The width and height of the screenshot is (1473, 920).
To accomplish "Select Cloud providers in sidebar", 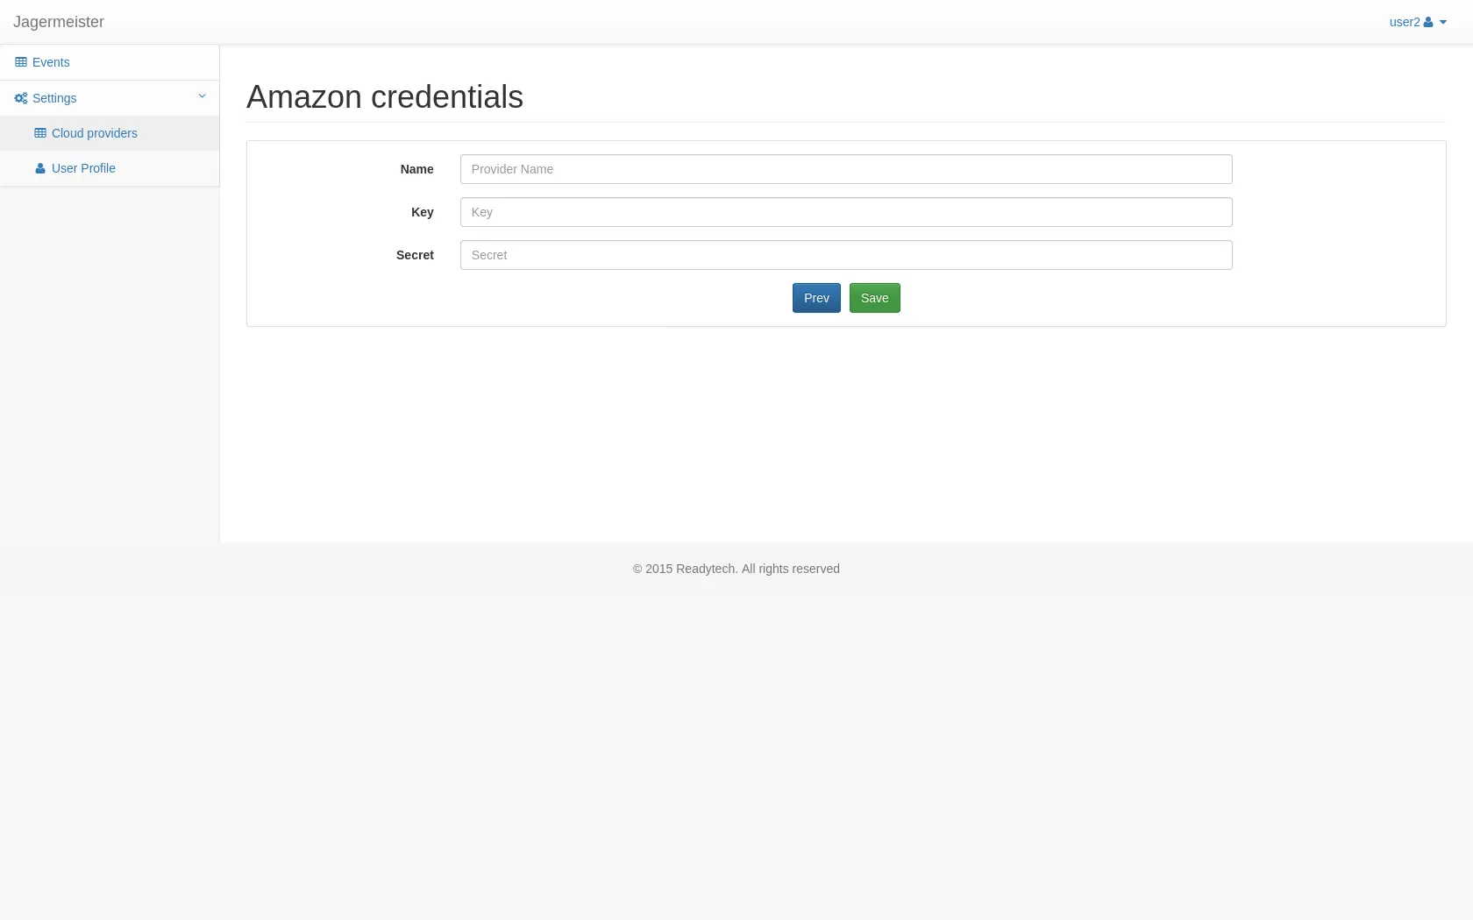I will point(95,133).
